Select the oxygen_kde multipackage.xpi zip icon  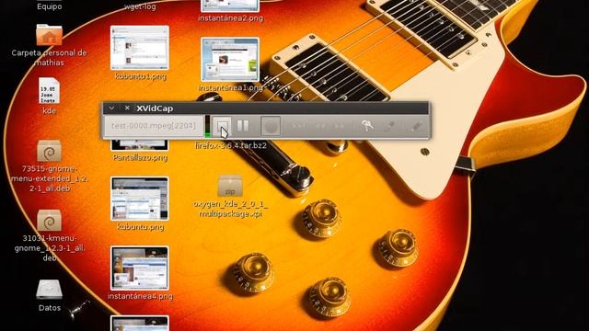pyautogui.click(x=230, y=186)
